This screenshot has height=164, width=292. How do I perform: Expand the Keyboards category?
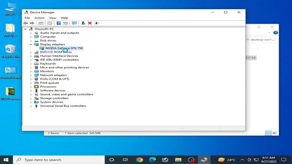(31, 64)
